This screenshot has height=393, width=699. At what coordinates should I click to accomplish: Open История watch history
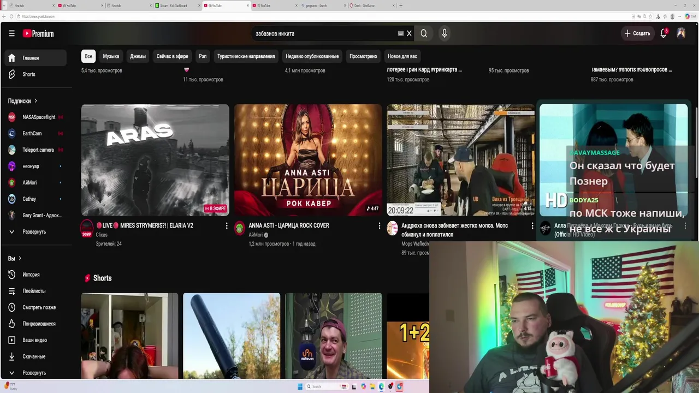[35, 275]
